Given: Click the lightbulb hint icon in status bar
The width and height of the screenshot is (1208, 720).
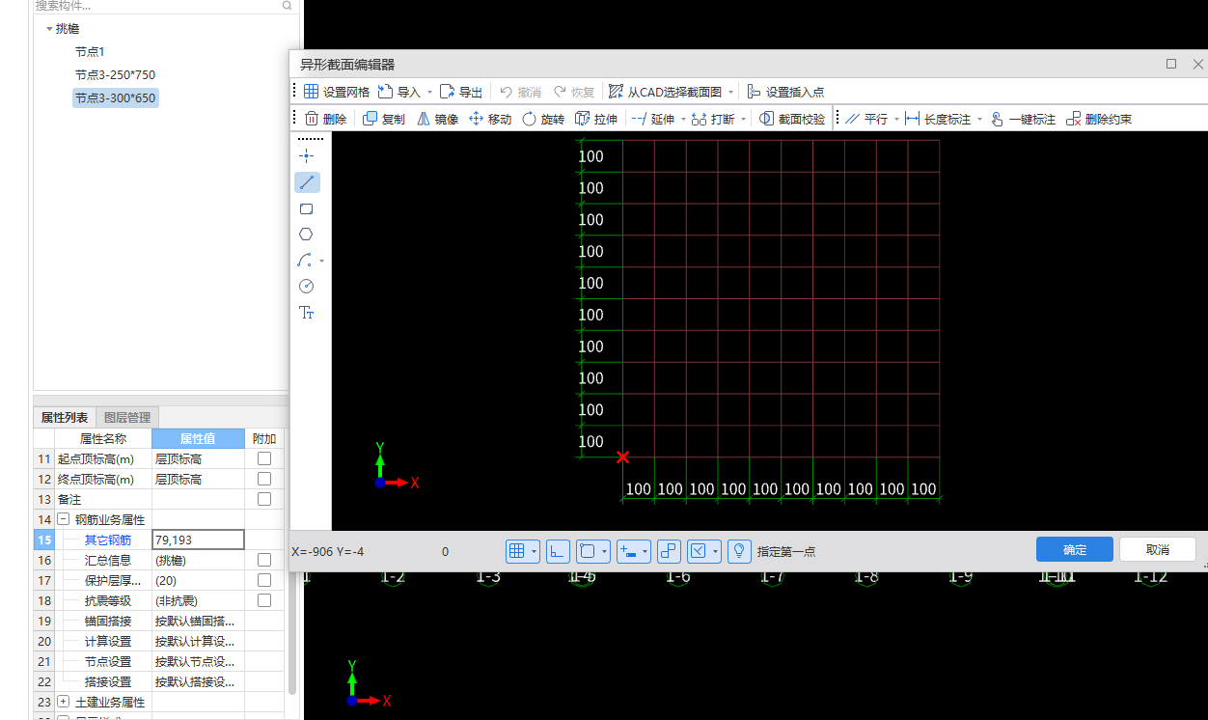Looking at the screenshot, I should click(x=739, y=551).
